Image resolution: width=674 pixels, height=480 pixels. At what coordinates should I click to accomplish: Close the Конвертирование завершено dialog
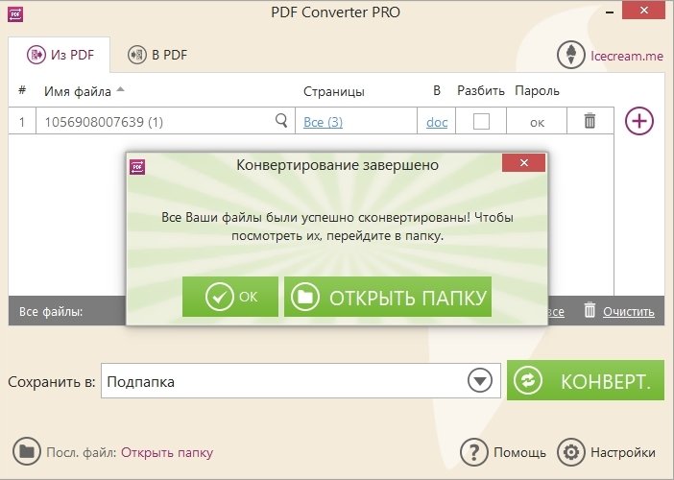[x=523, y=163]
